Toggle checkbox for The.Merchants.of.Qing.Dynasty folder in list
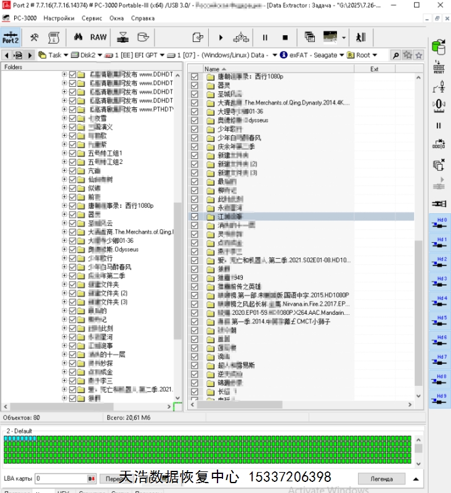 (x=195, y=103)
